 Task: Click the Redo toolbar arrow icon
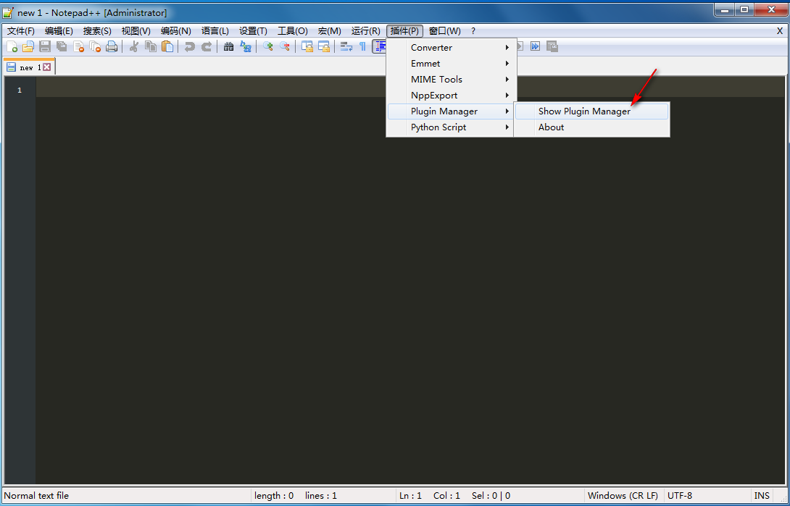206,47
